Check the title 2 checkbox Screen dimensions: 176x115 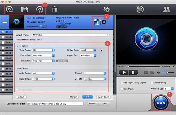click(x=3, y=37)
